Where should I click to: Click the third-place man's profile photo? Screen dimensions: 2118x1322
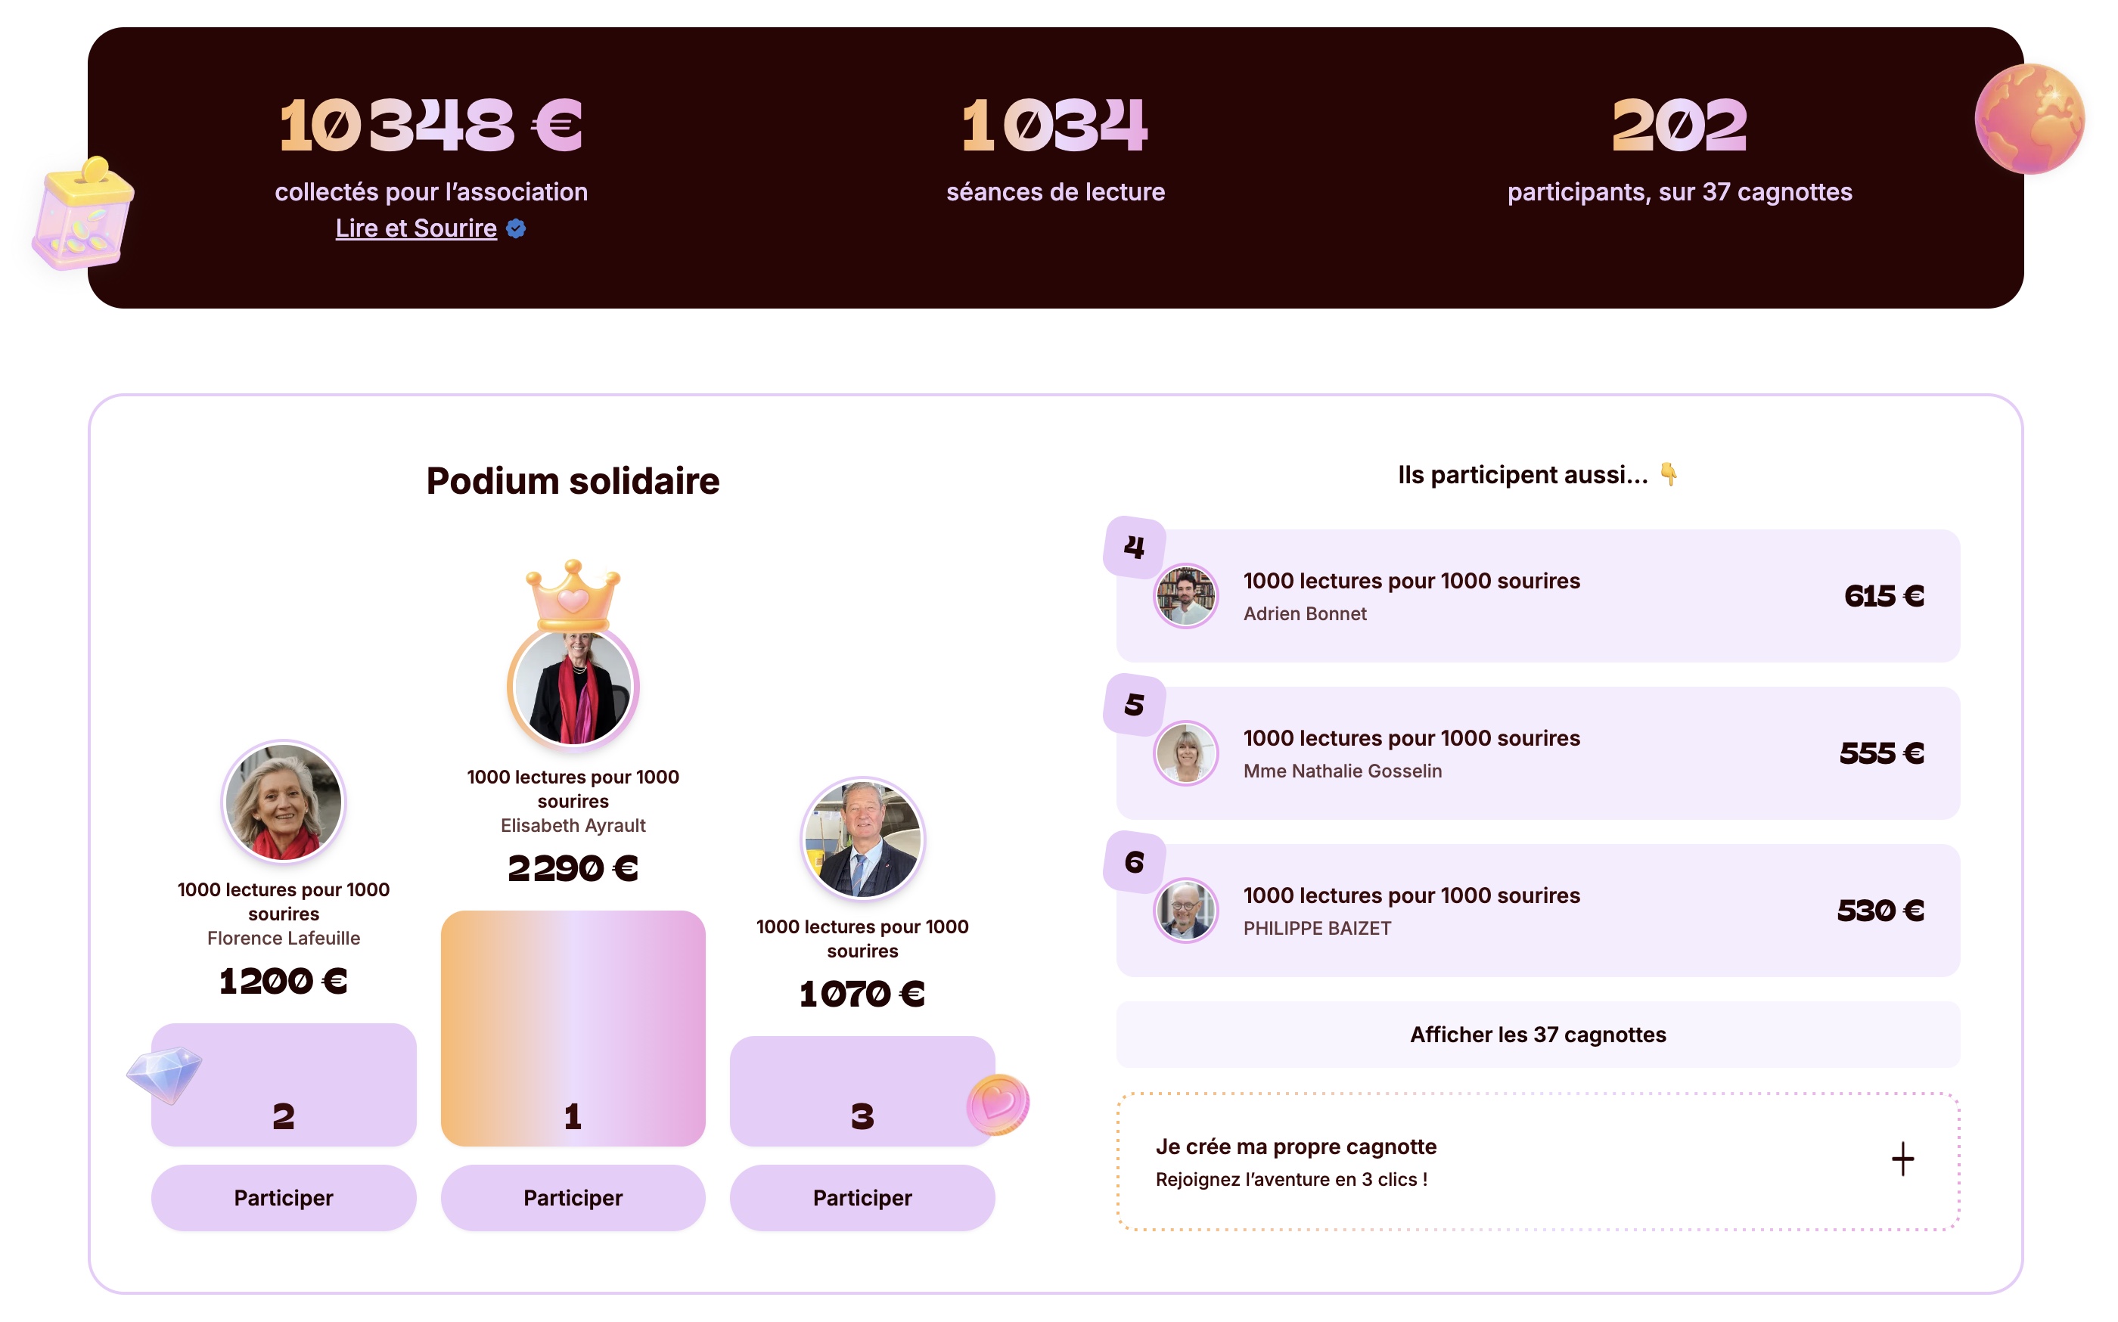(x=862, y=839)
